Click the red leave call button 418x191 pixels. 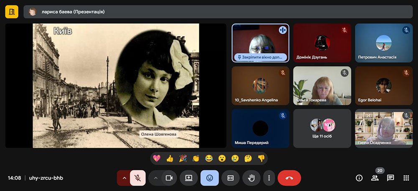tap(289, 178)
